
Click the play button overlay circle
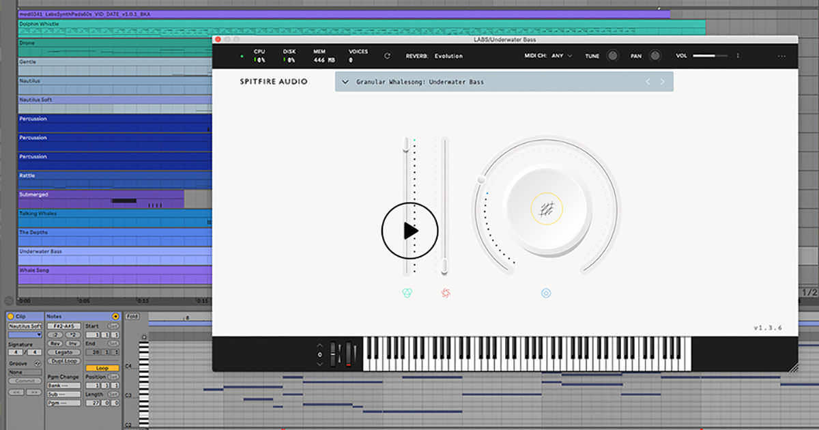(409, 231)
